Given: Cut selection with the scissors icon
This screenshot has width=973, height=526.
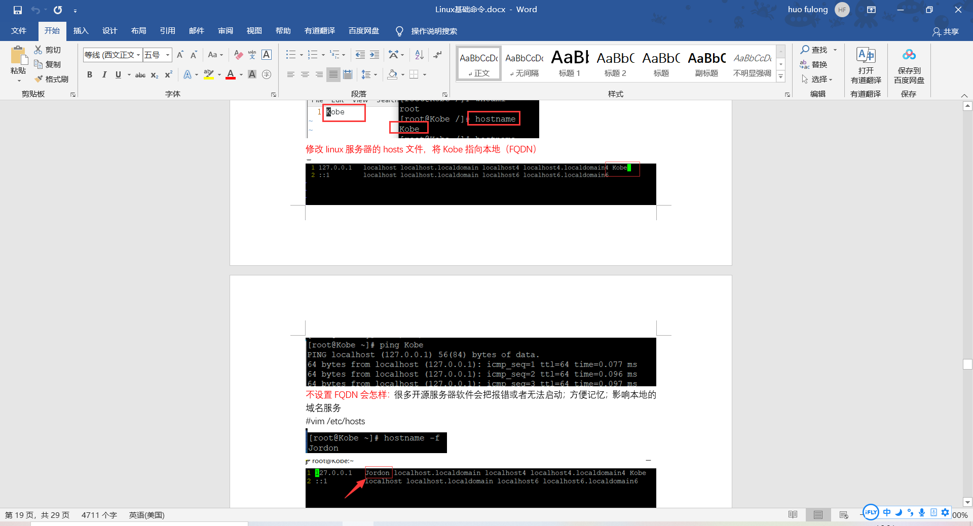Looking at the screenshot, I should (x=48, y=50).
